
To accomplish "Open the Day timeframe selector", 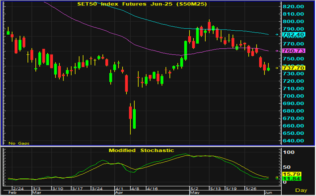I will (x=302, y=190).
